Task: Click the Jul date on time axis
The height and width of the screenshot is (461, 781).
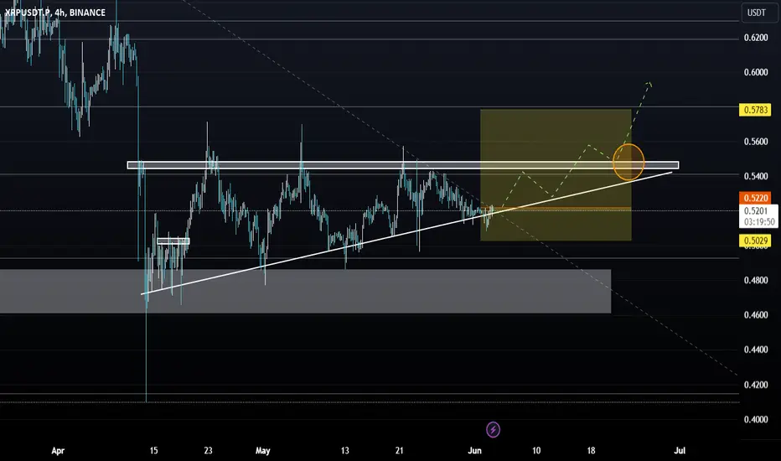Action: coord(680,451)
